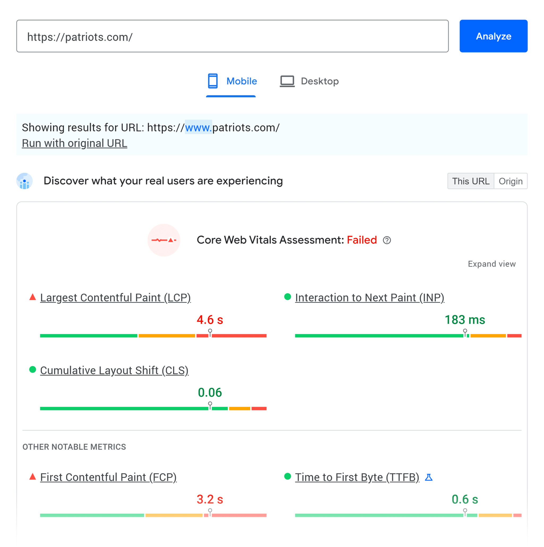The height and width of the screenshot is (547, 544).
Task: Click the real users data icon
Action: click(24, 181)
